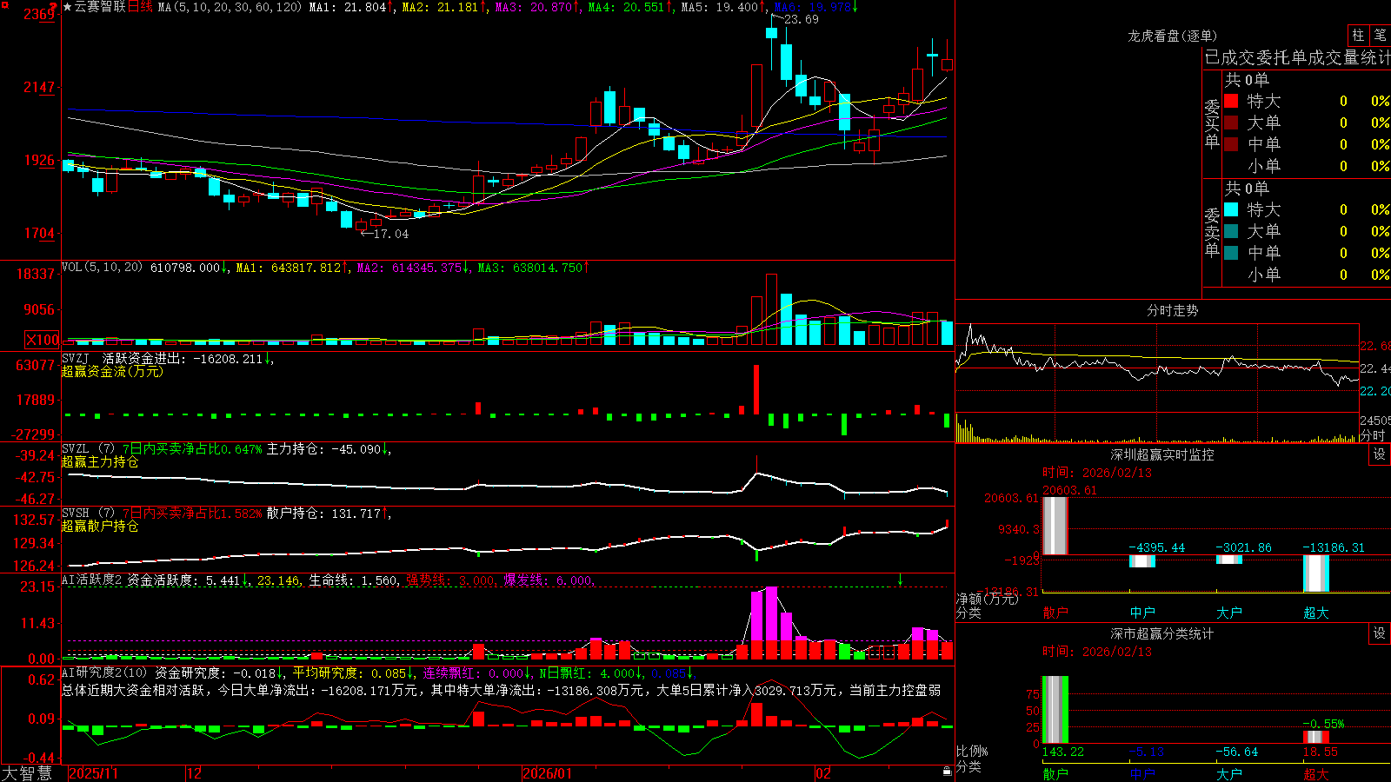Click the 12 month timeline marker
Screen dimensions: 1391x782
click(195, 773)
